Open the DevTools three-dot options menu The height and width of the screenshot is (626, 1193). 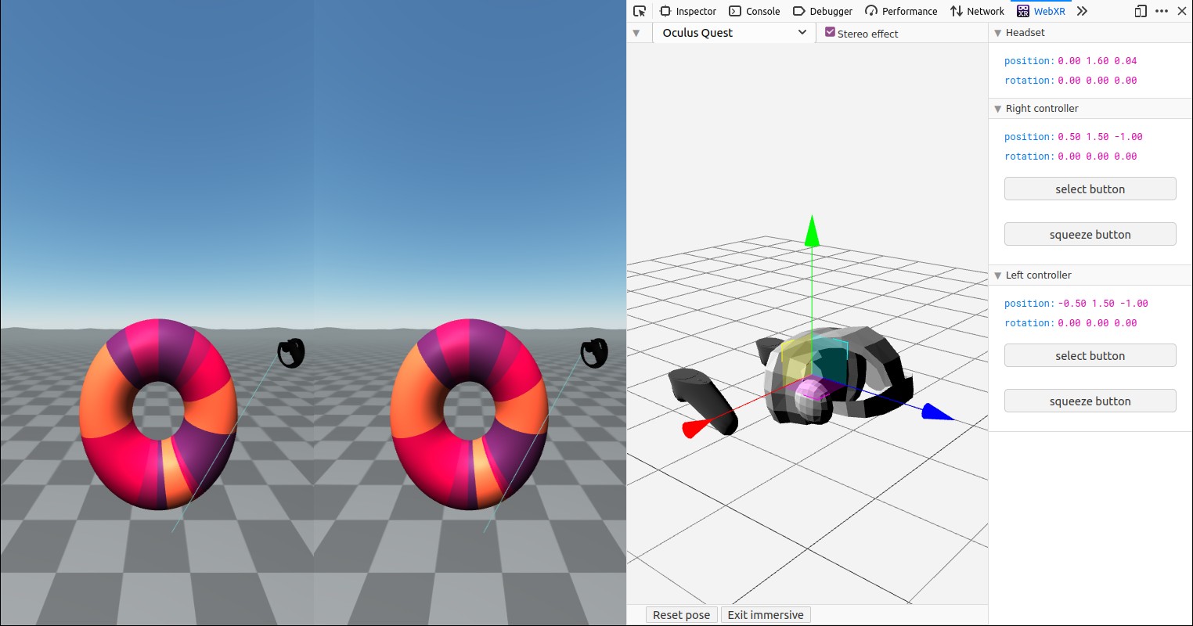pos(1162,11)
